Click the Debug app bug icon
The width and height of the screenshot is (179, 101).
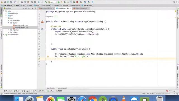(x=65, y=2)
